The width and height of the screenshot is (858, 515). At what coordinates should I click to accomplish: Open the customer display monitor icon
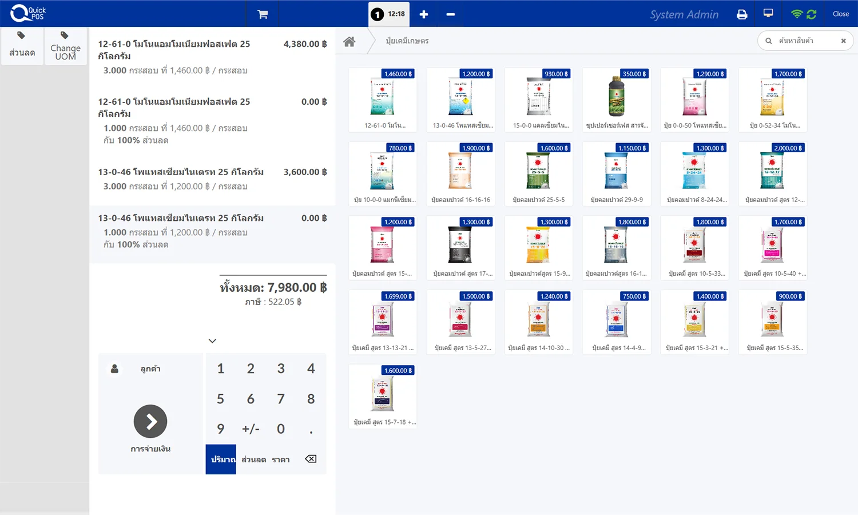[x=768, y=14]
